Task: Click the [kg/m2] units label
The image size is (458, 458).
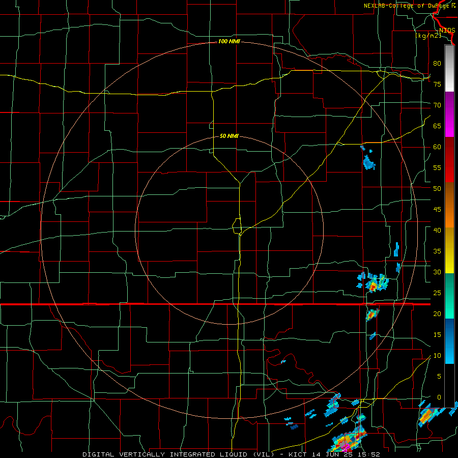Action: [x=428, y=36]
